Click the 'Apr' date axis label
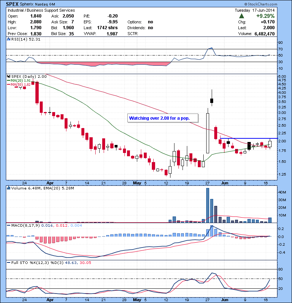Viewport: 292px width, 303px height. pos(50,182)
